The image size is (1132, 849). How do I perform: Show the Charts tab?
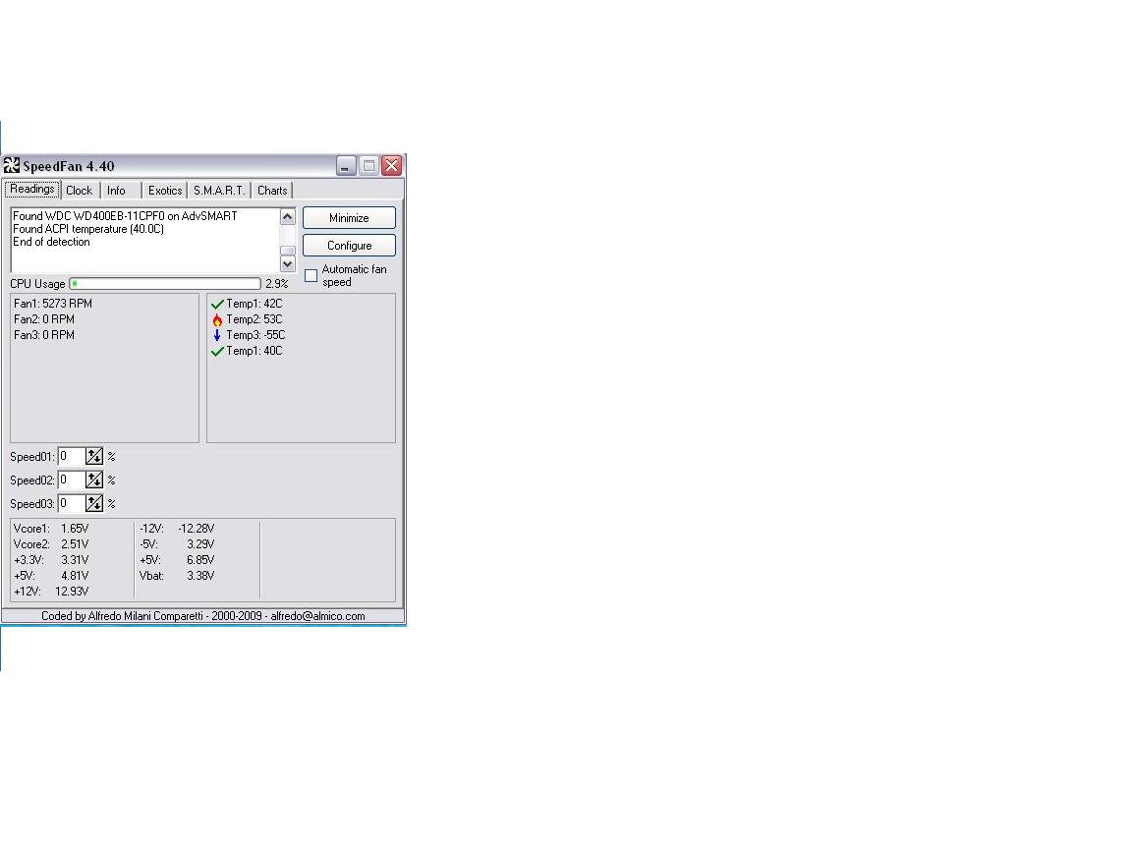click(x=272, y=191)
